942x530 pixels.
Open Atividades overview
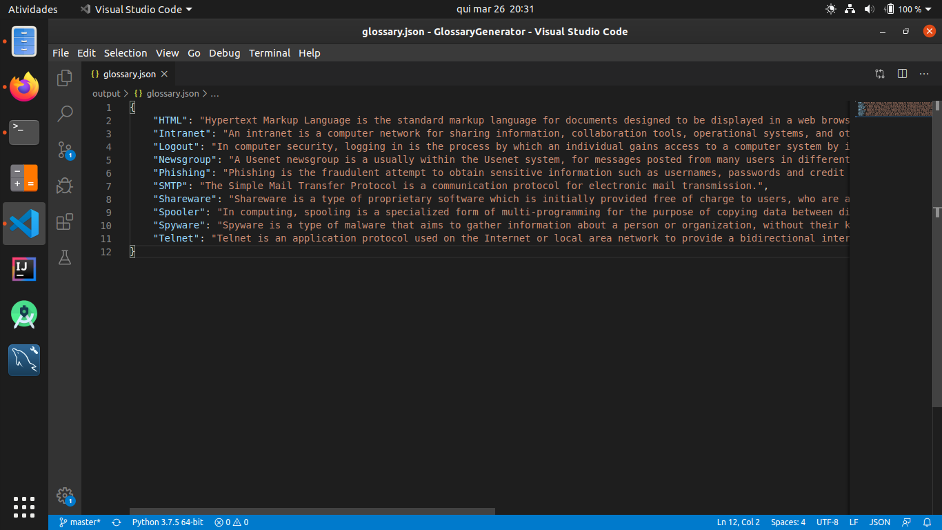point(33,9)
